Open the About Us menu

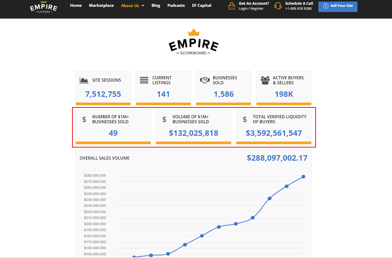(x=130, y=5)
